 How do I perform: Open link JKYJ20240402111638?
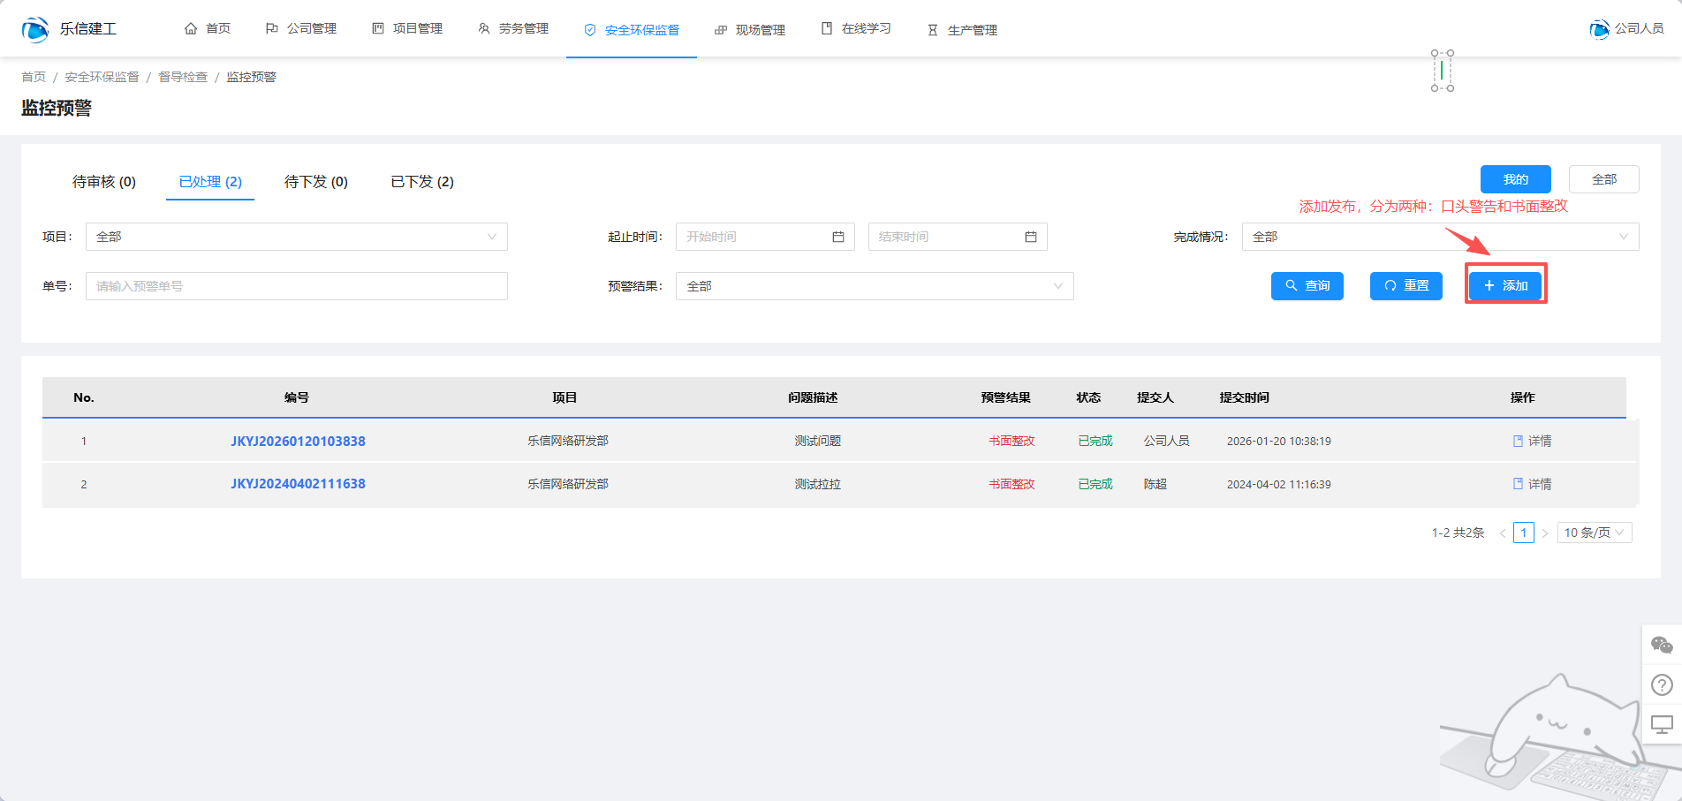click(x=298, y=484)
